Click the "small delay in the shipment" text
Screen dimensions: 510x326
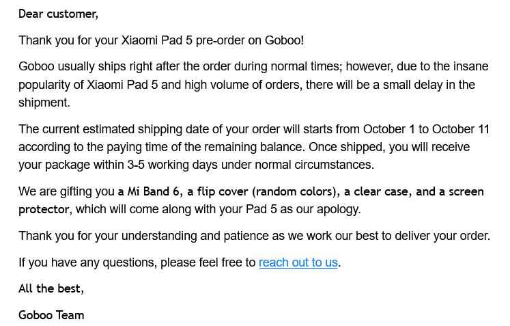click(423, 85)
